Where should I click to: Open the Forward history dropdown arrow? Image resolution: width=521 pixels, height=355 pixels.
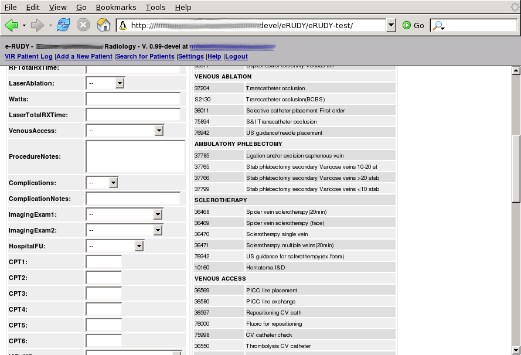(x=50, y=26)
